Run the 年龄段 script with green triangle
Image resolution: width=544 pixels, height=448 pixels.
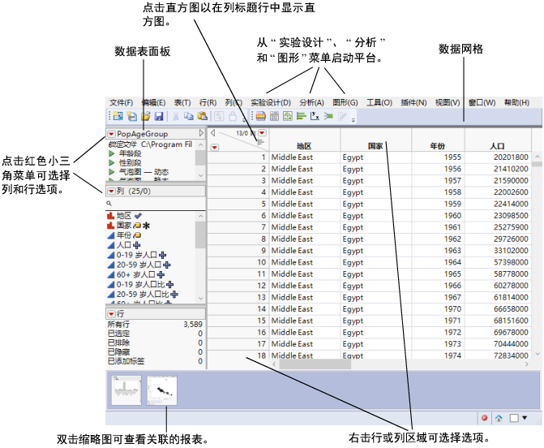pos(111,153)
